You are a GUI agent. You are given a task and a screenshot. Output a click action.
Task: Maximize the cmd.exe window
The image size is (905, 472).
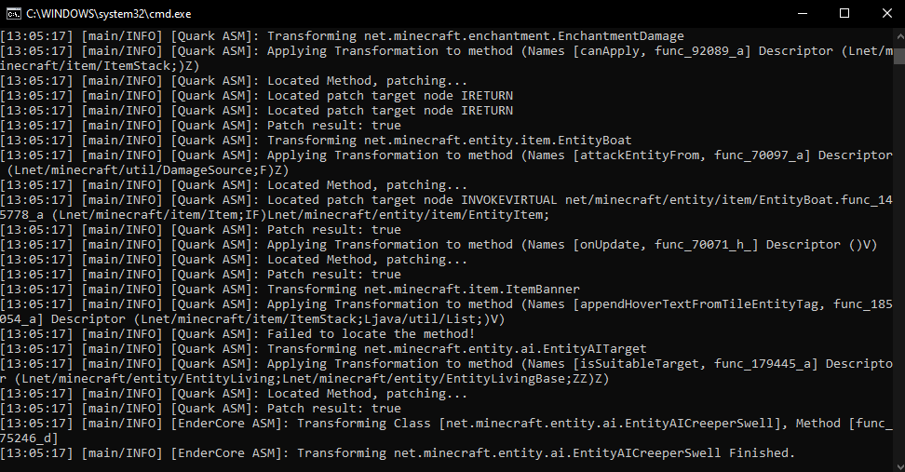point(844,13)
